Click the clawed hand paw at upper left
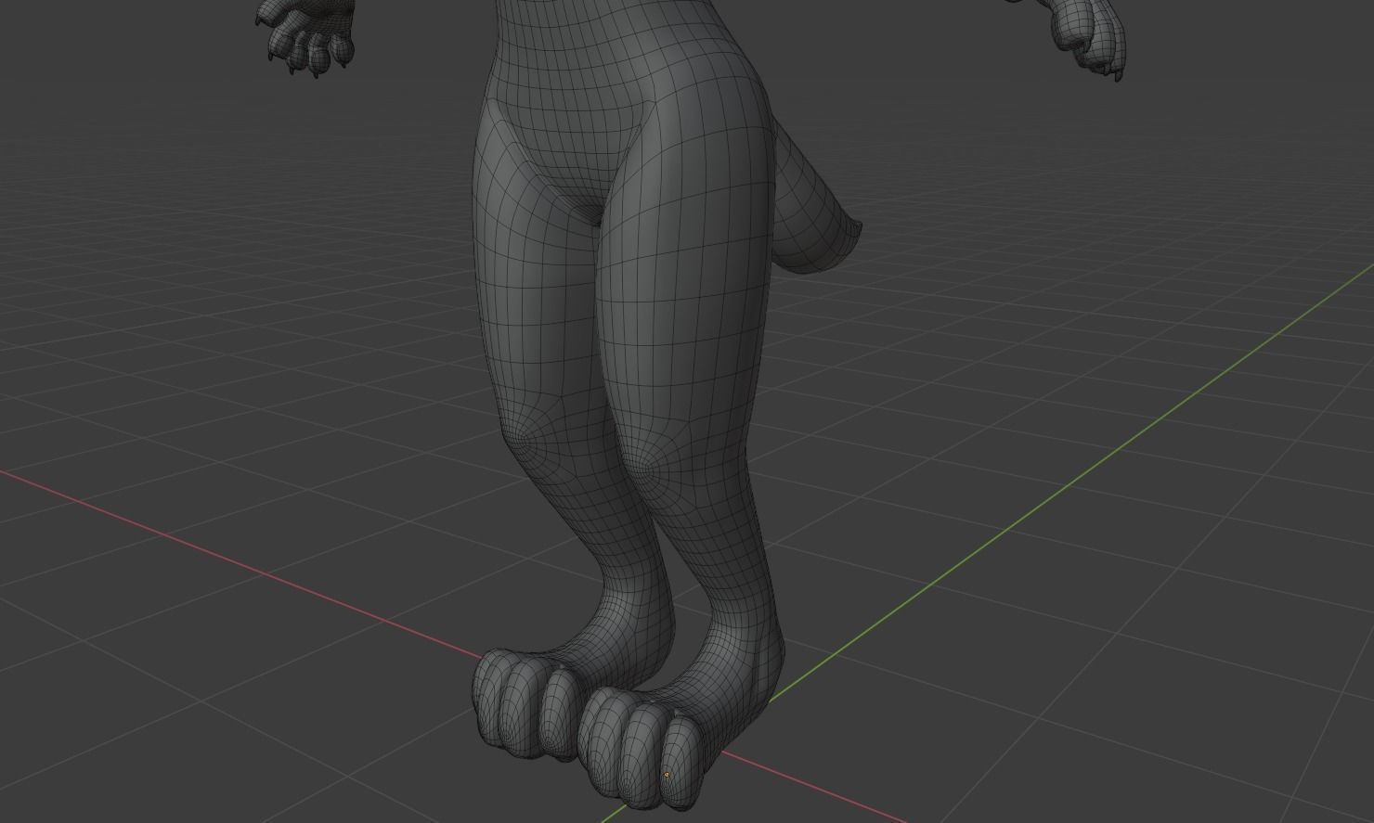 click(x=306, y=37)
